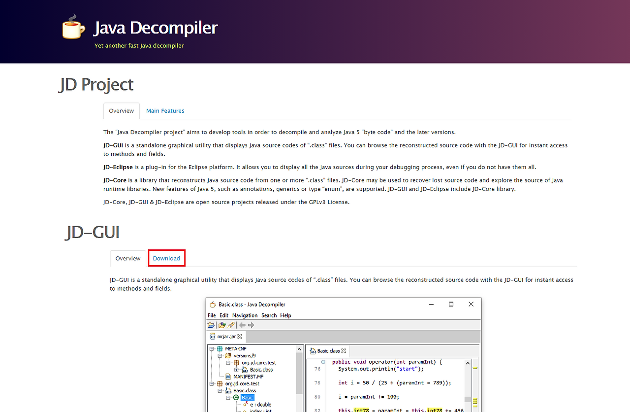
Task: Click the Forward arrow in the JD-GUI toolbar
Action: 251,325
